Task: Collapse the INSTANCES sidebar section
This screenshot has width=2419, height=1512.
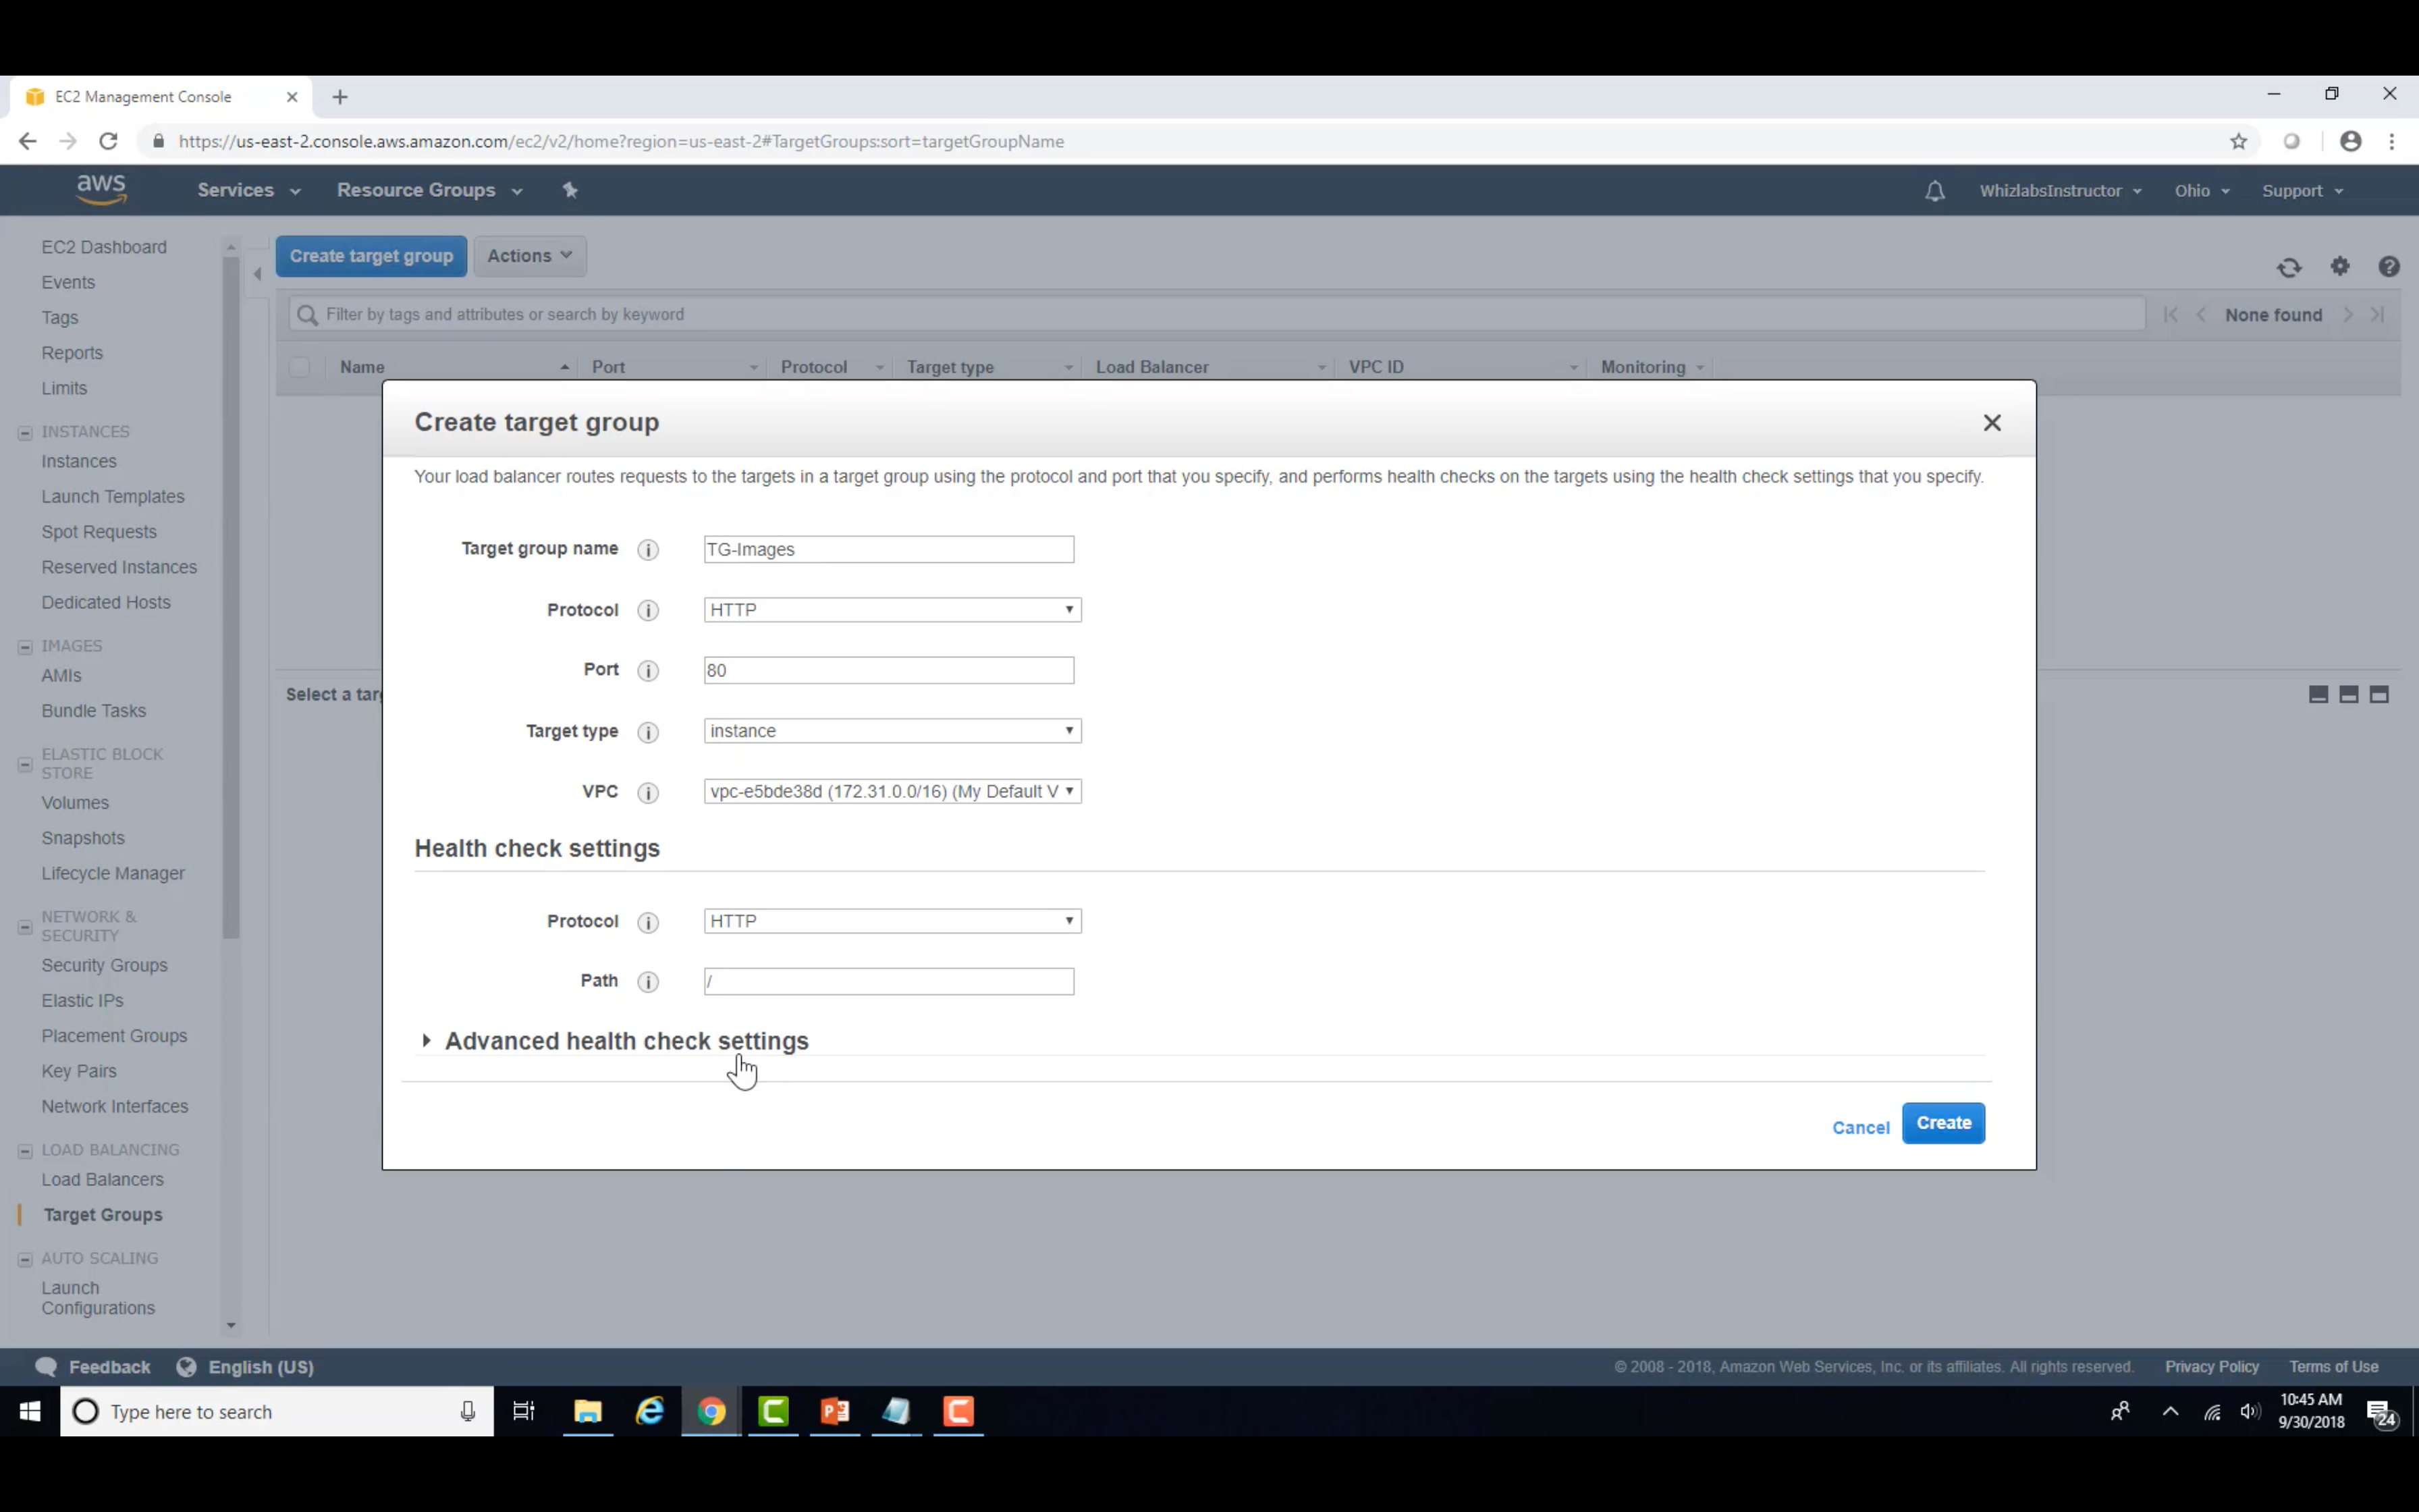Action: click(x=25, y=433)
